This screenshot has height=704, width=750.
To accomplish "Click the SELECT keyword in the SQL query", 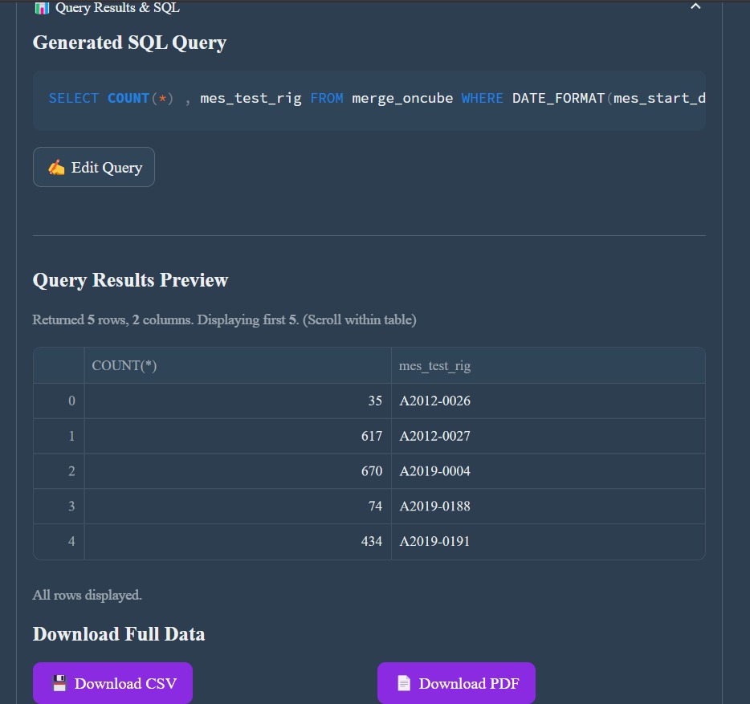I will pyautogui.click(x=73, y=98).
